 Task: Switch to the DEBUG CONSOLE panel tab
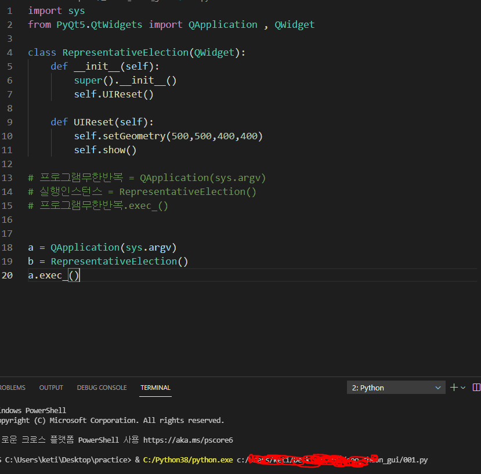[x=102, y=388]
